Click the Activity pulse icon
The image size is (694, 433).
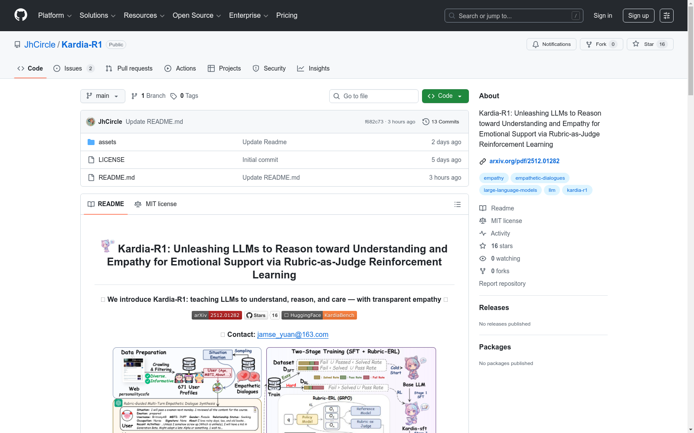[483, 233]
